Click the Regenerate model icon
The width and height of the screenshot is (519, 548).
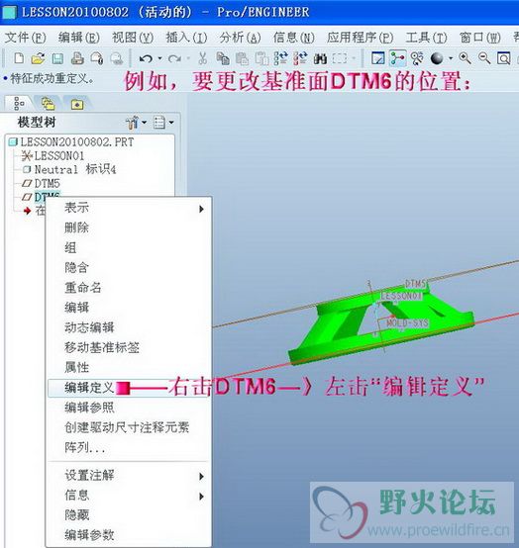point(280,58)
